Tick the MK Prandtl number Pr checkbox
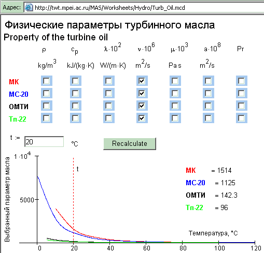 pyautogui.click(x=242, y=81)
